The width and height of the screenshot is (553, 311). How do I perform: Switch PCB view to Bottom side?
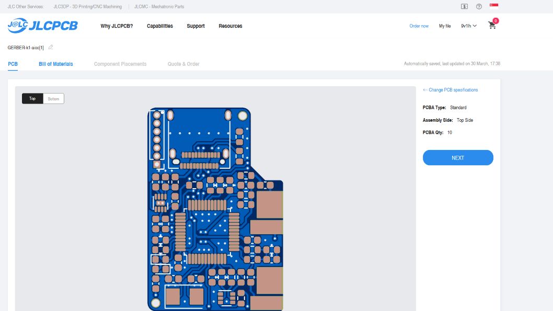click(x=53, y=98)
